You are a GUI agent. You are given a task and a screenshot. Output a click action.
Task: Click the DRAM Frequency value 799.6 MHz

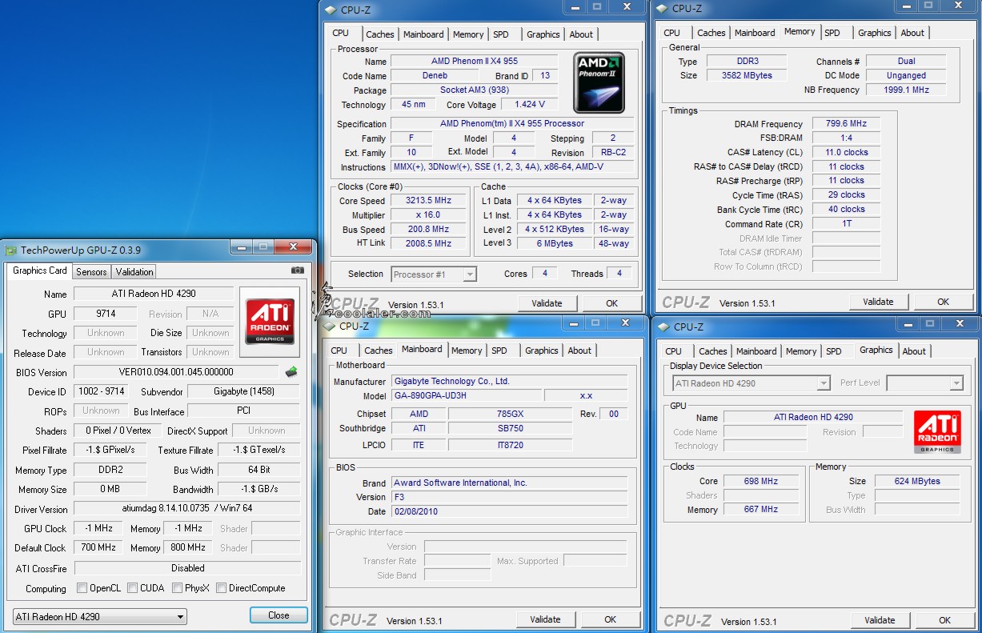click(846, 124)
